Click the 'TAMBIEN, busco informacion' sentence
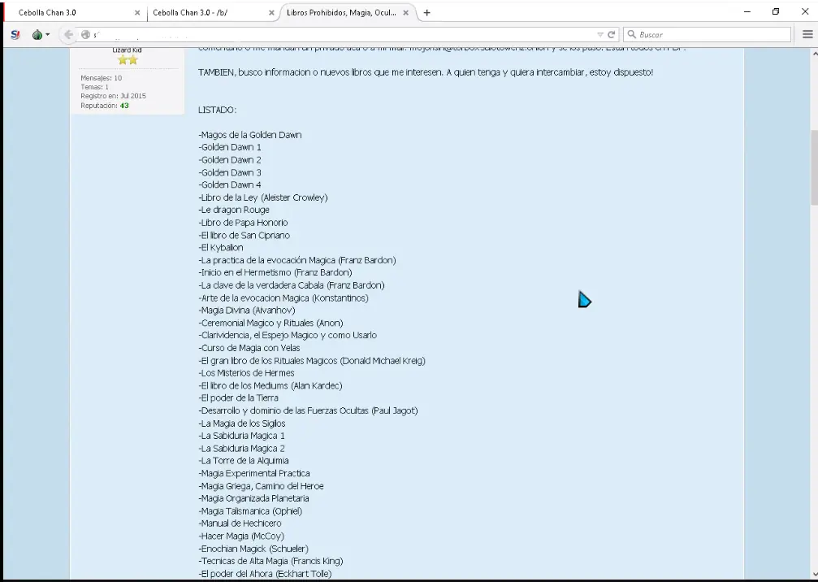Screen dimensions: 818x582 (426, 72)
